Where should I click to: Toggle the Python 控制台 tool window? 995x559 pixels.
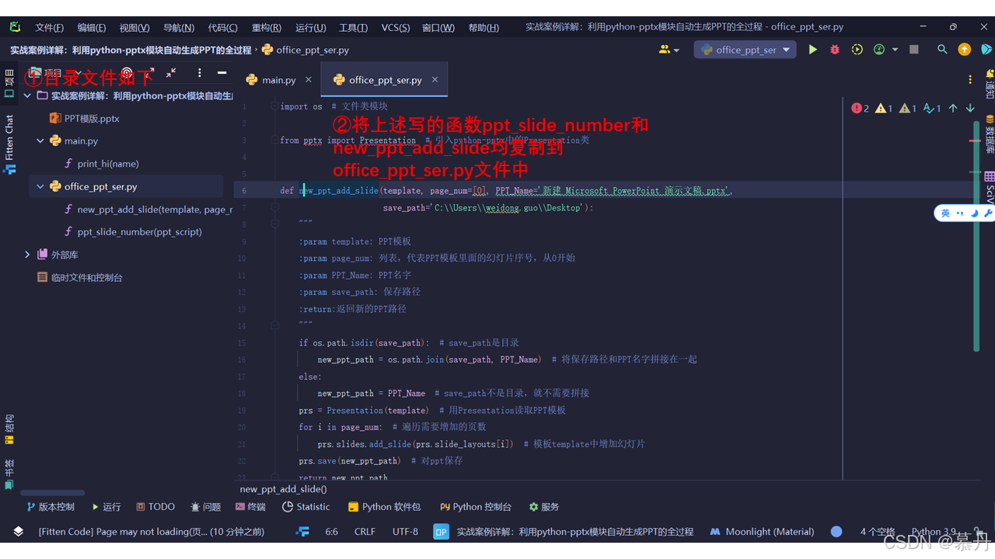(x=475, y=507)
